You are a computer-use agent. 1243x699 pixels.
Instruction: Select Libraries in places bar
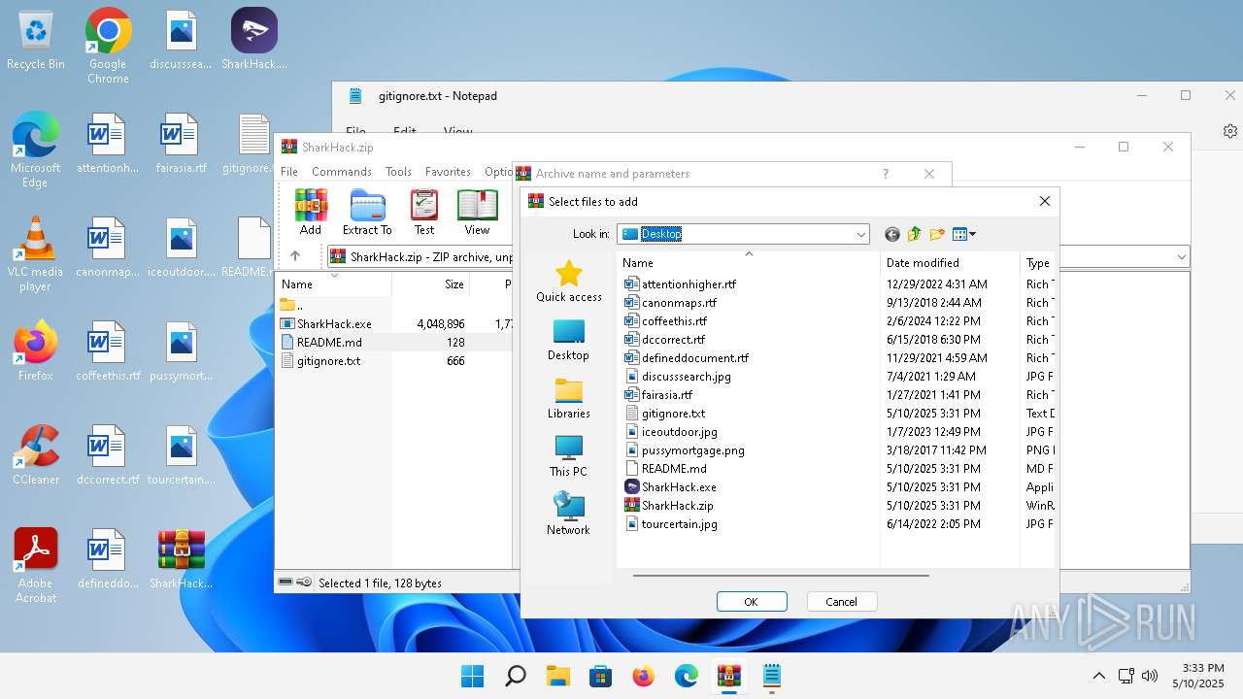point(569,398)
